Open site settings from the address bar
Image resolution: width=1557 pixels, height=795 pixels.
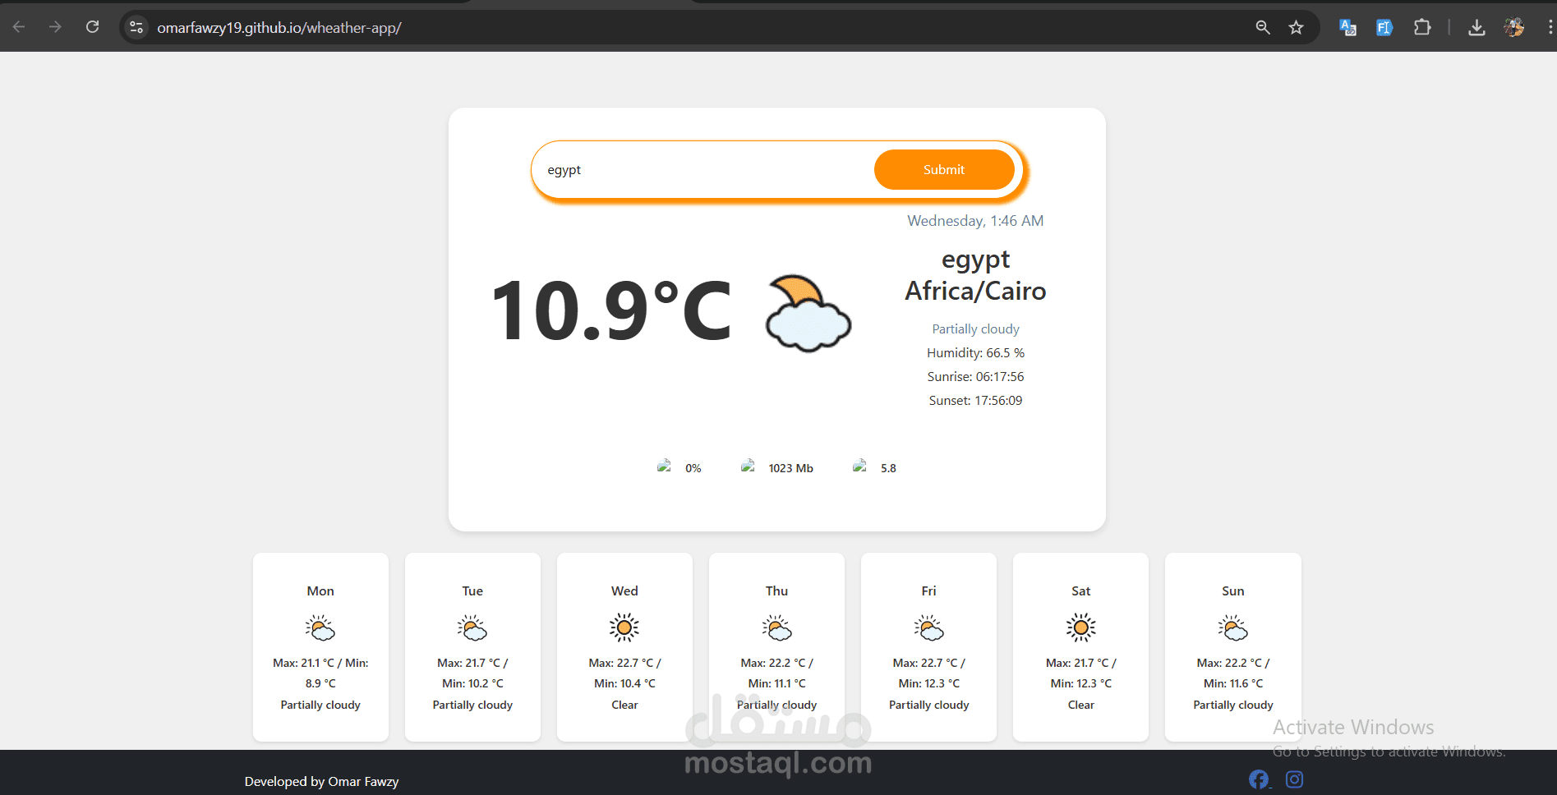point(136,26)
